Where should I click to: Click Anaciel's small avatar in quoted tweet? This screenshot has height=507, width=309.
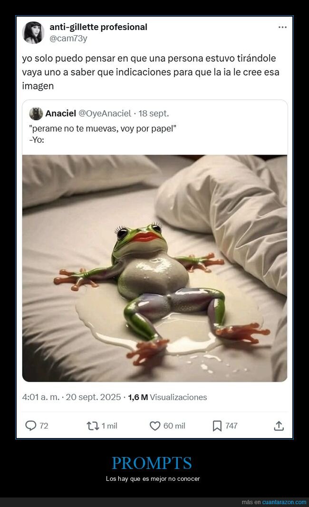pyautogui.click(x=36, y=114)
